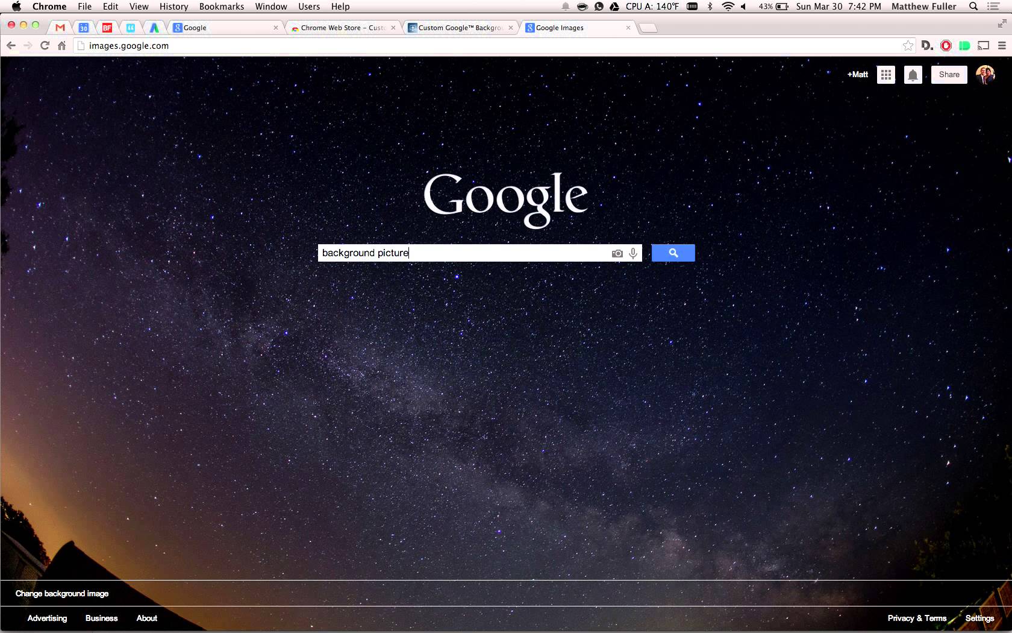This screenshot has width=1012, height=633.
Task: Open the Chrome application menu
Action: click(x=49, y=7)
